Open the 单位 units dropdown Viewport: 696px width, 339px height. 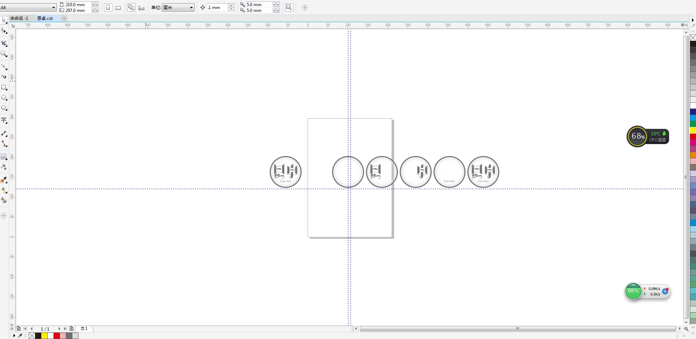pyautogui.click(x=178, y=8)
